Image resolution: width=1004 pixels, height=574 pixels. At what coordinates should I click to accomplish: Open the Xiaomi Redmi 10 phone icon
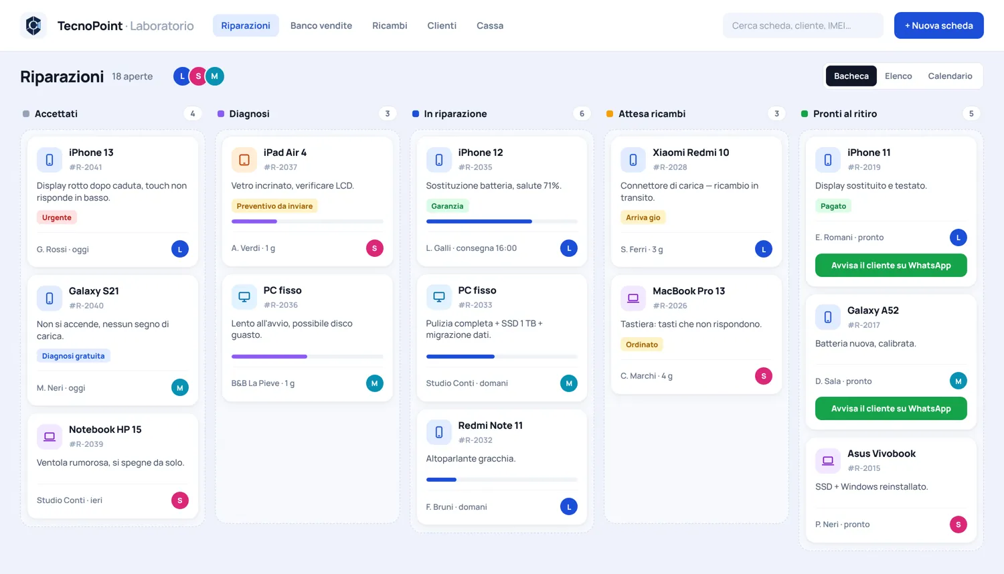[x=633, y=160]
